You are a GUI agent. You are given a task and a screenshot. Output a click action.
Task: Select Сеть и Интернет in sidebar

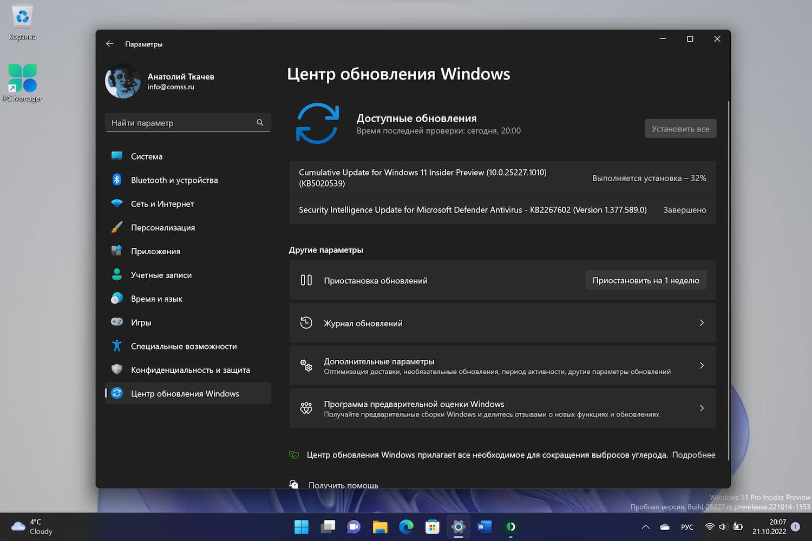188,204
